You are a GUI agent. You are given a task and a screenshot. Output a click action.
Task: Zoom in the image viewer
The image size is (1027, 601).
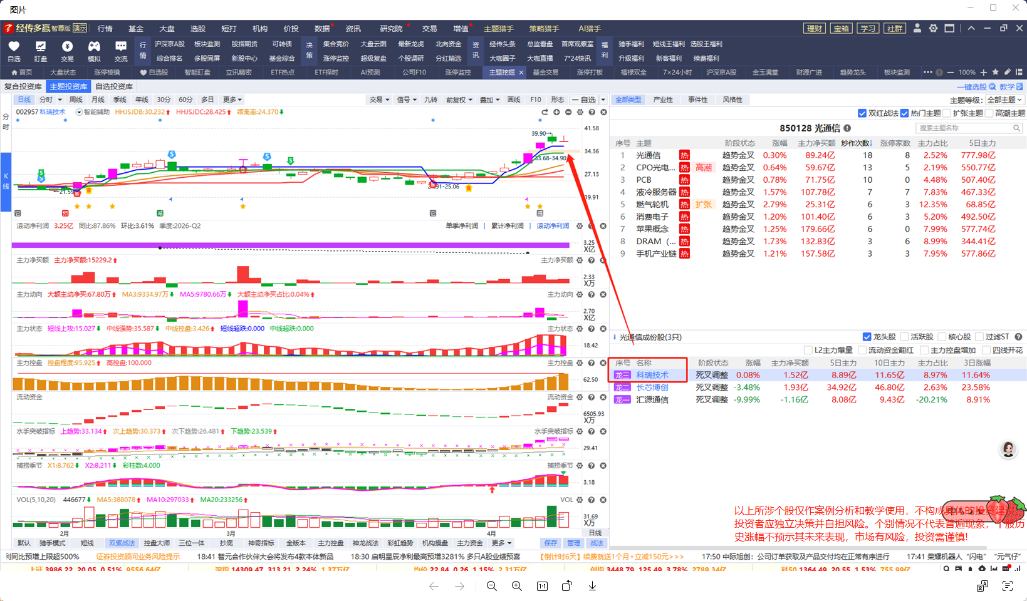pyautogui.click(x=517, y=586)
